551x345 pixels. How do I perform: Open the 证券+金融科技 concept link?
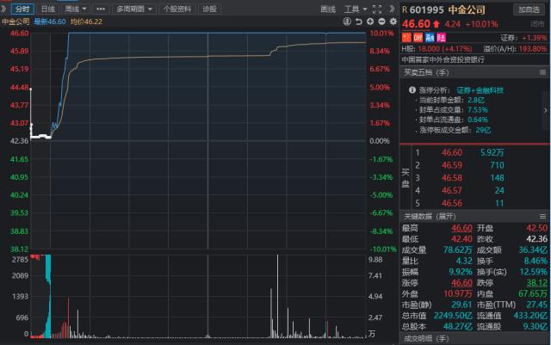(480, 90)
